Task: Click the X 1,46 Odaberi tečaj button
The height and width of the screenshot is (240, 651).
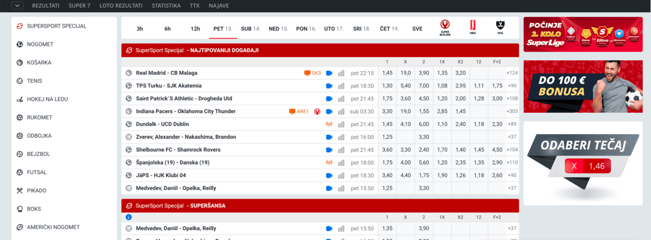Action: pyautogui.click(x=588, y=166)
